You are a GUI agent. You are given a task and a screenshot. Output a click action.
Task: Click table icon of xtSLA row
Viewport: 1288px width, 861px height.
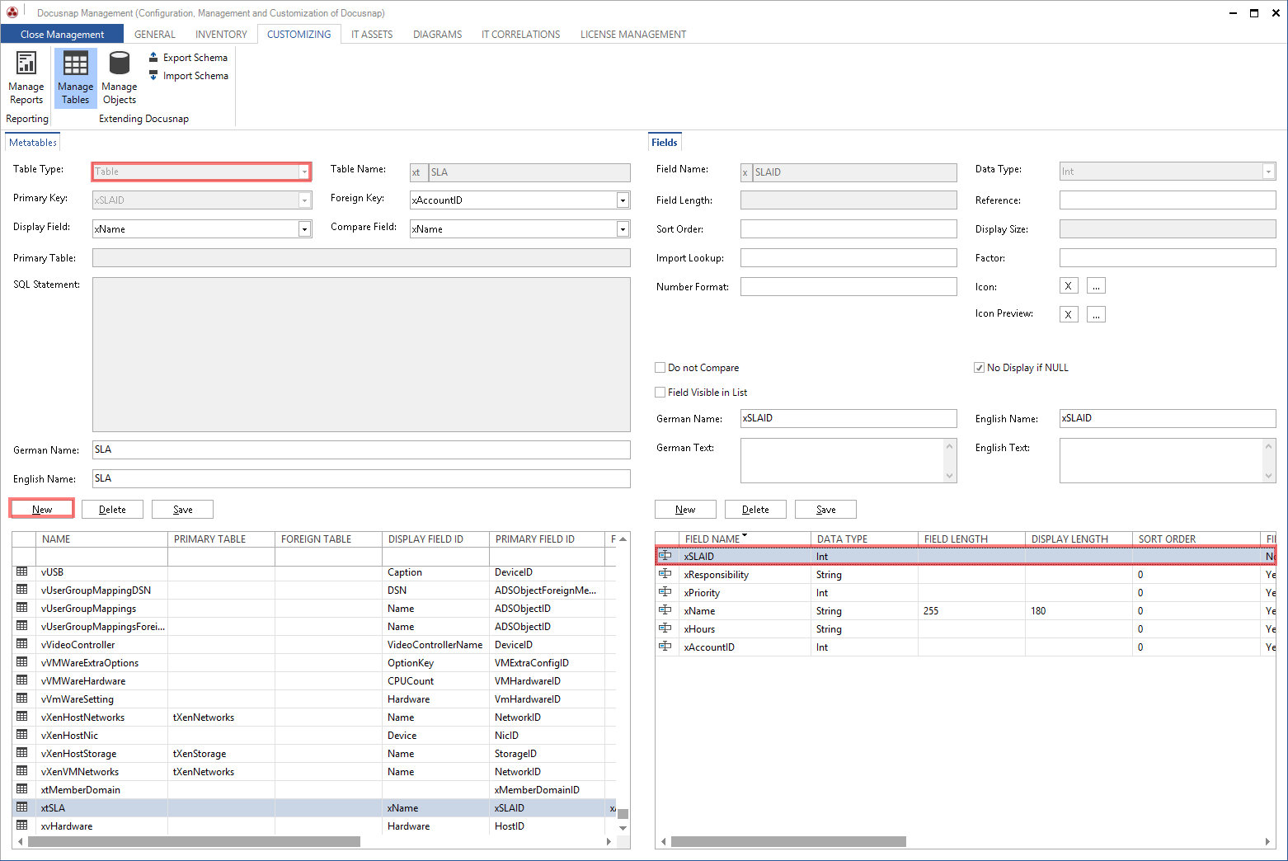pyautogui.click(x=22, y=807)
